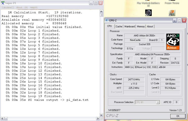
Task: Switch to the Cache tab
Action: (x=119, y=27)
